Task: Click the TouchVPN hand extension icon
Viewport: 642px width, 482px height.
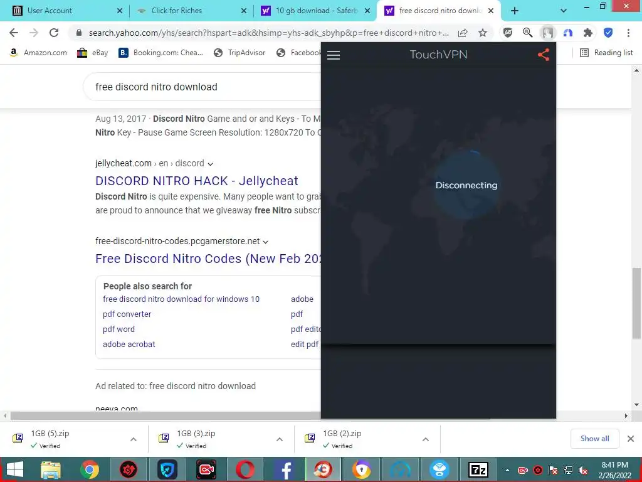Action: coord(547,33)
